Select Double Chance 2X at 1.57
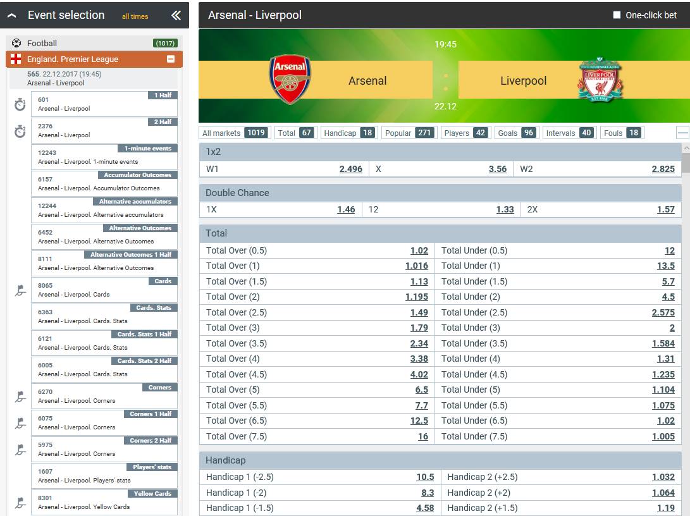 [x=666, y=209]
